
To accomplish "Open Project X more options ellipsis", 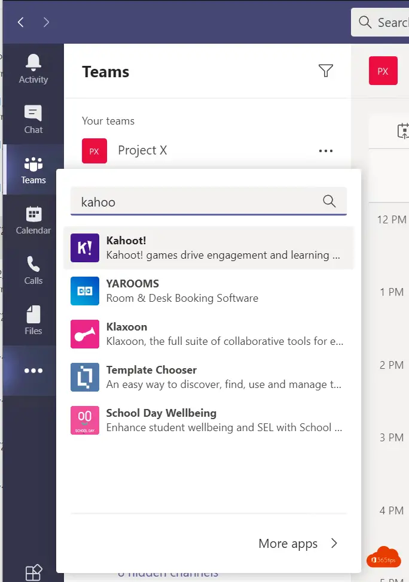I will click(x=325, y=151).
